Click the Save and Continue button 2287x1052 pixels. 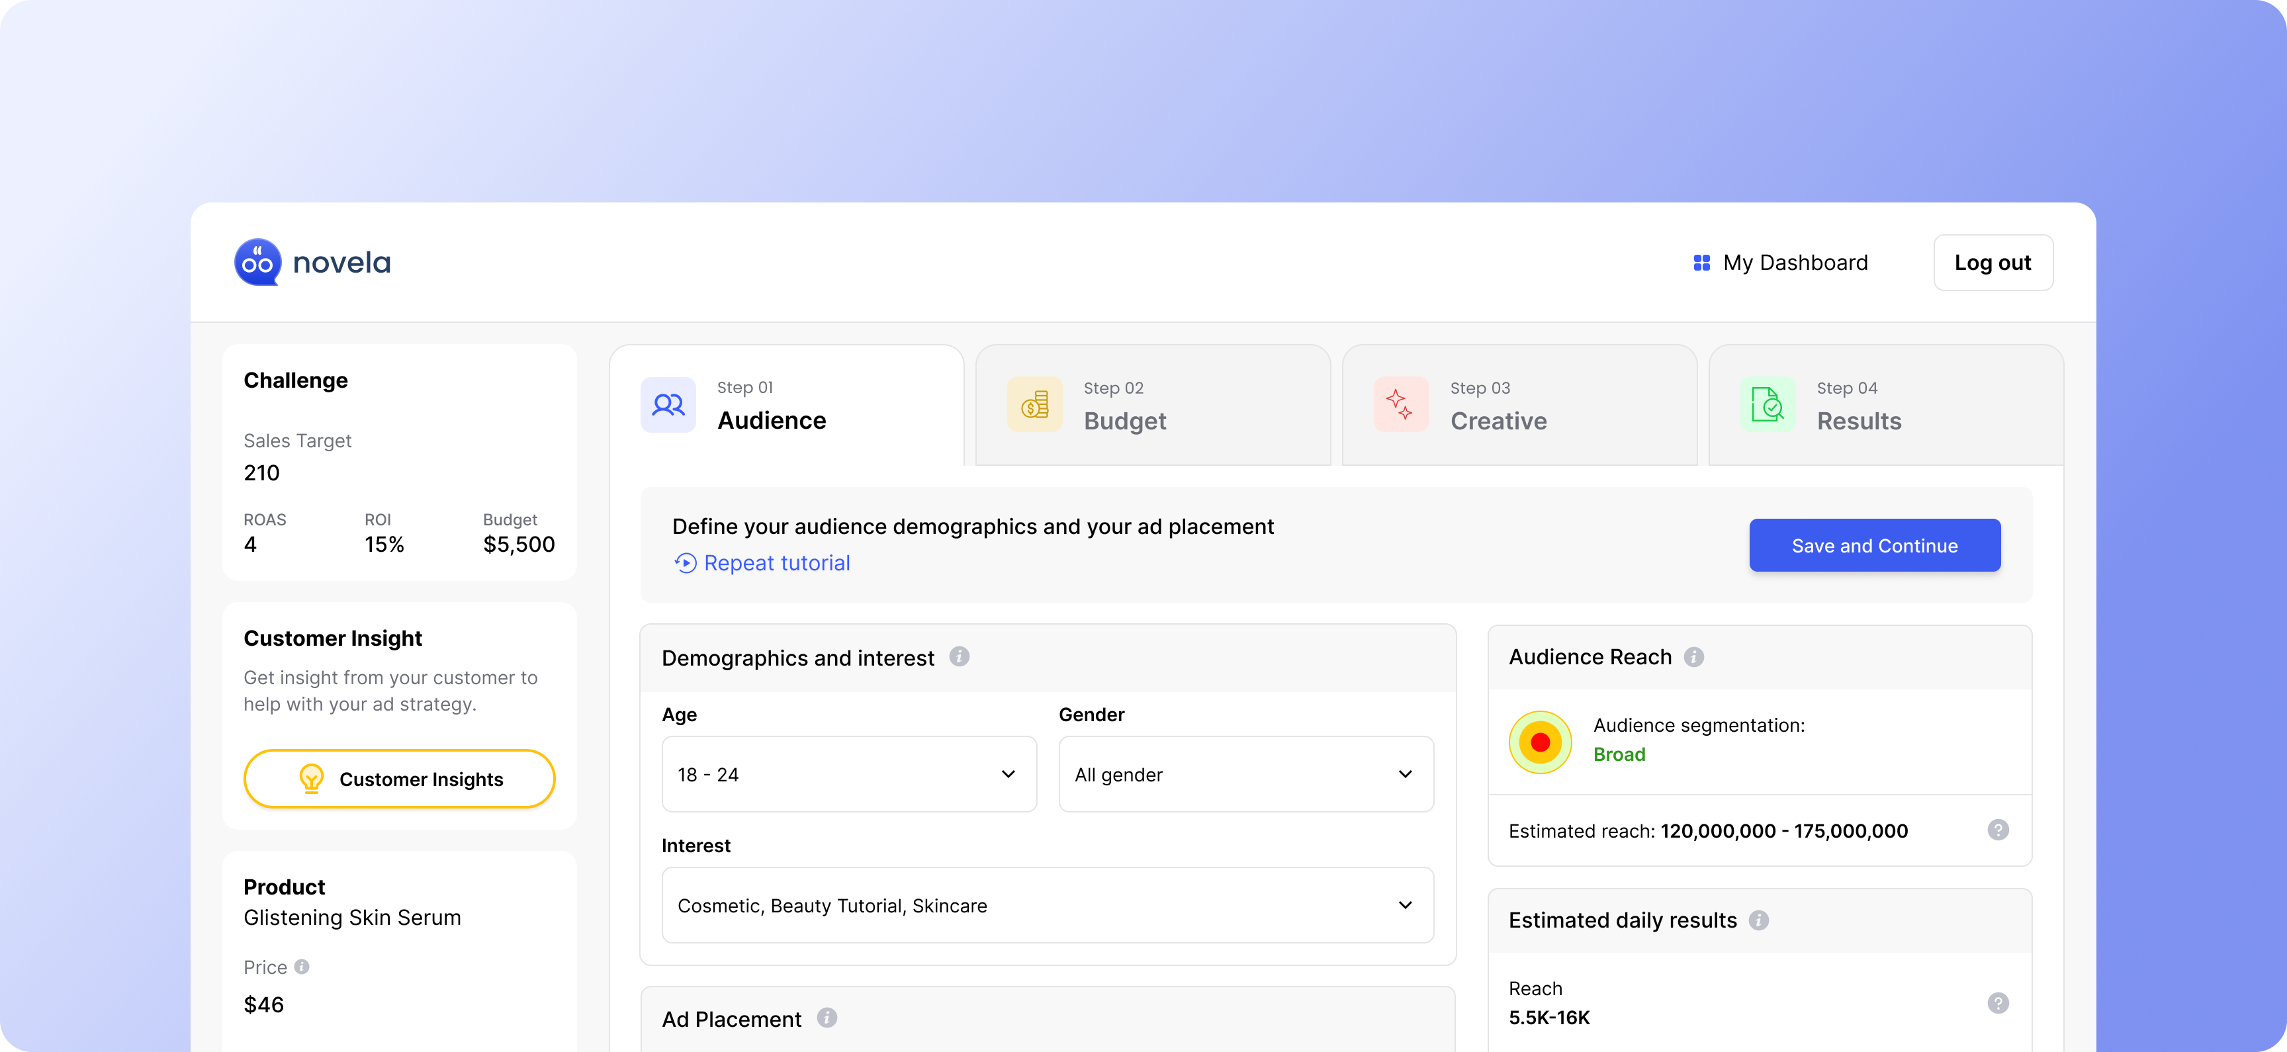click(x=1875, y=545)
